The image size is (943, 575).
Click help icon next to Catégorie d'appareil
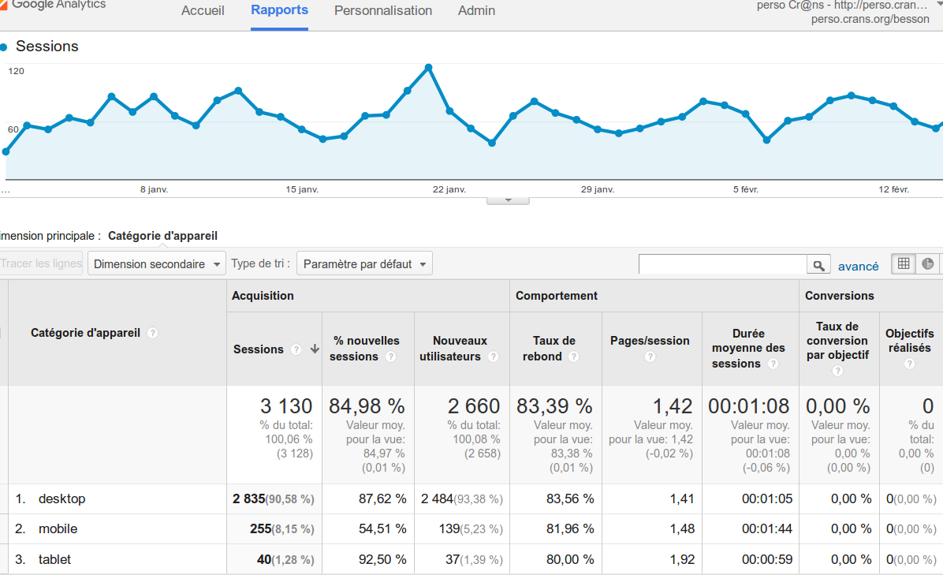(x=153, y=333)
